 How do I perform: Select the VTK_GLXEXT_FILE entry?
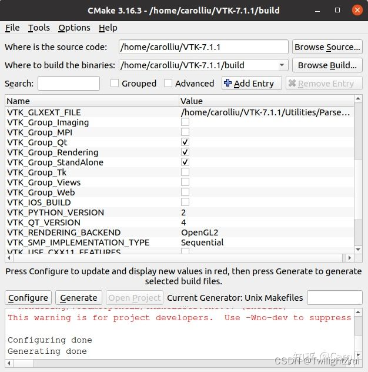coord(44,112)
